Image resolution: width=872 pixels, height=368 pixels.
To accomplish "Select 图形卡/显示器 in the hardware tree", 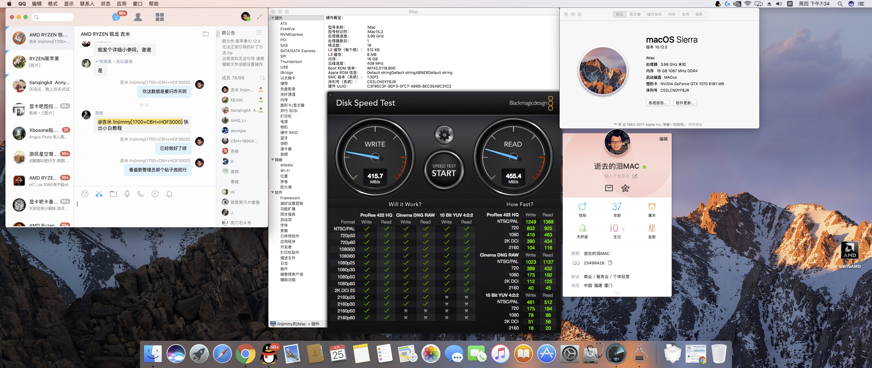I will coord(292,105).
